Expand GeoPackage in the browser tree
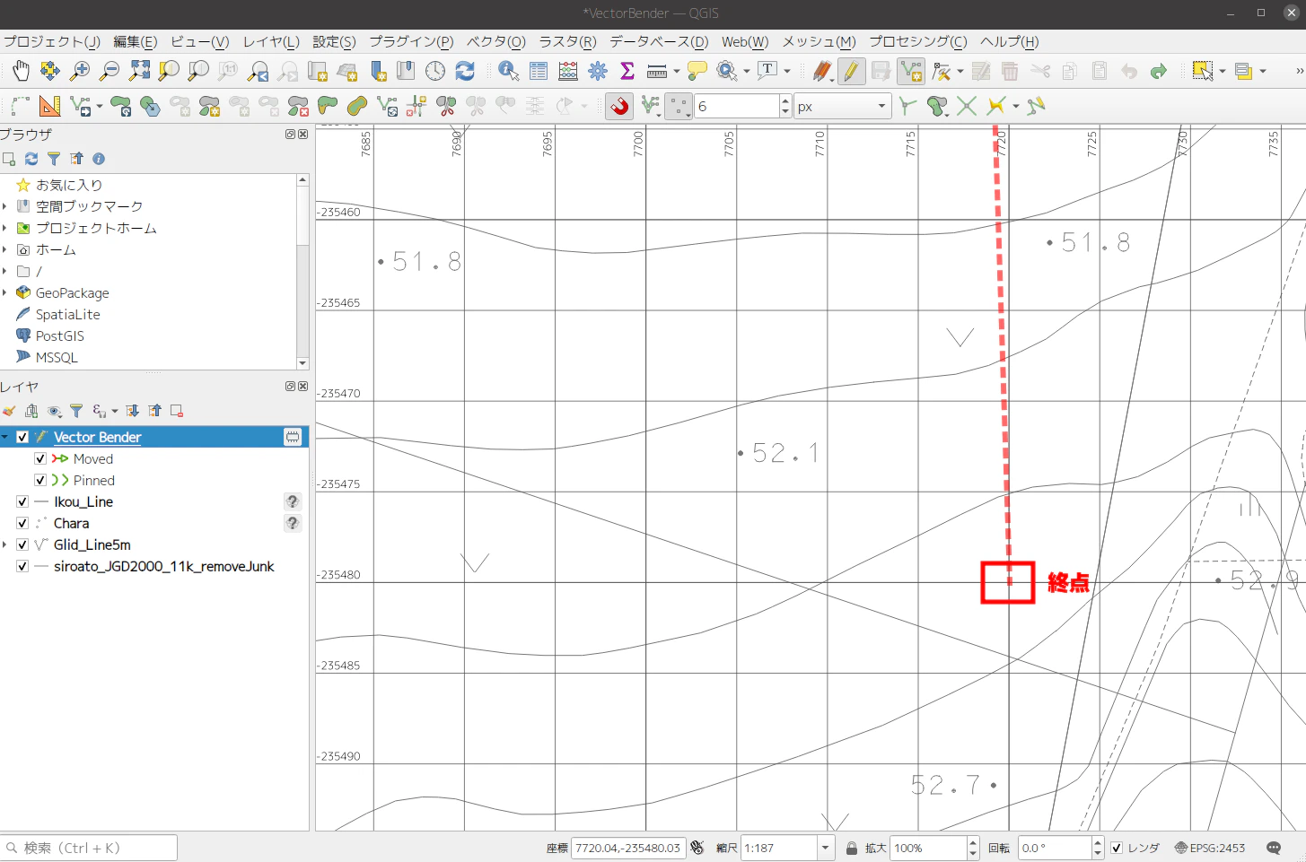Screen dimensions: 1306x862 coord(5,292)
